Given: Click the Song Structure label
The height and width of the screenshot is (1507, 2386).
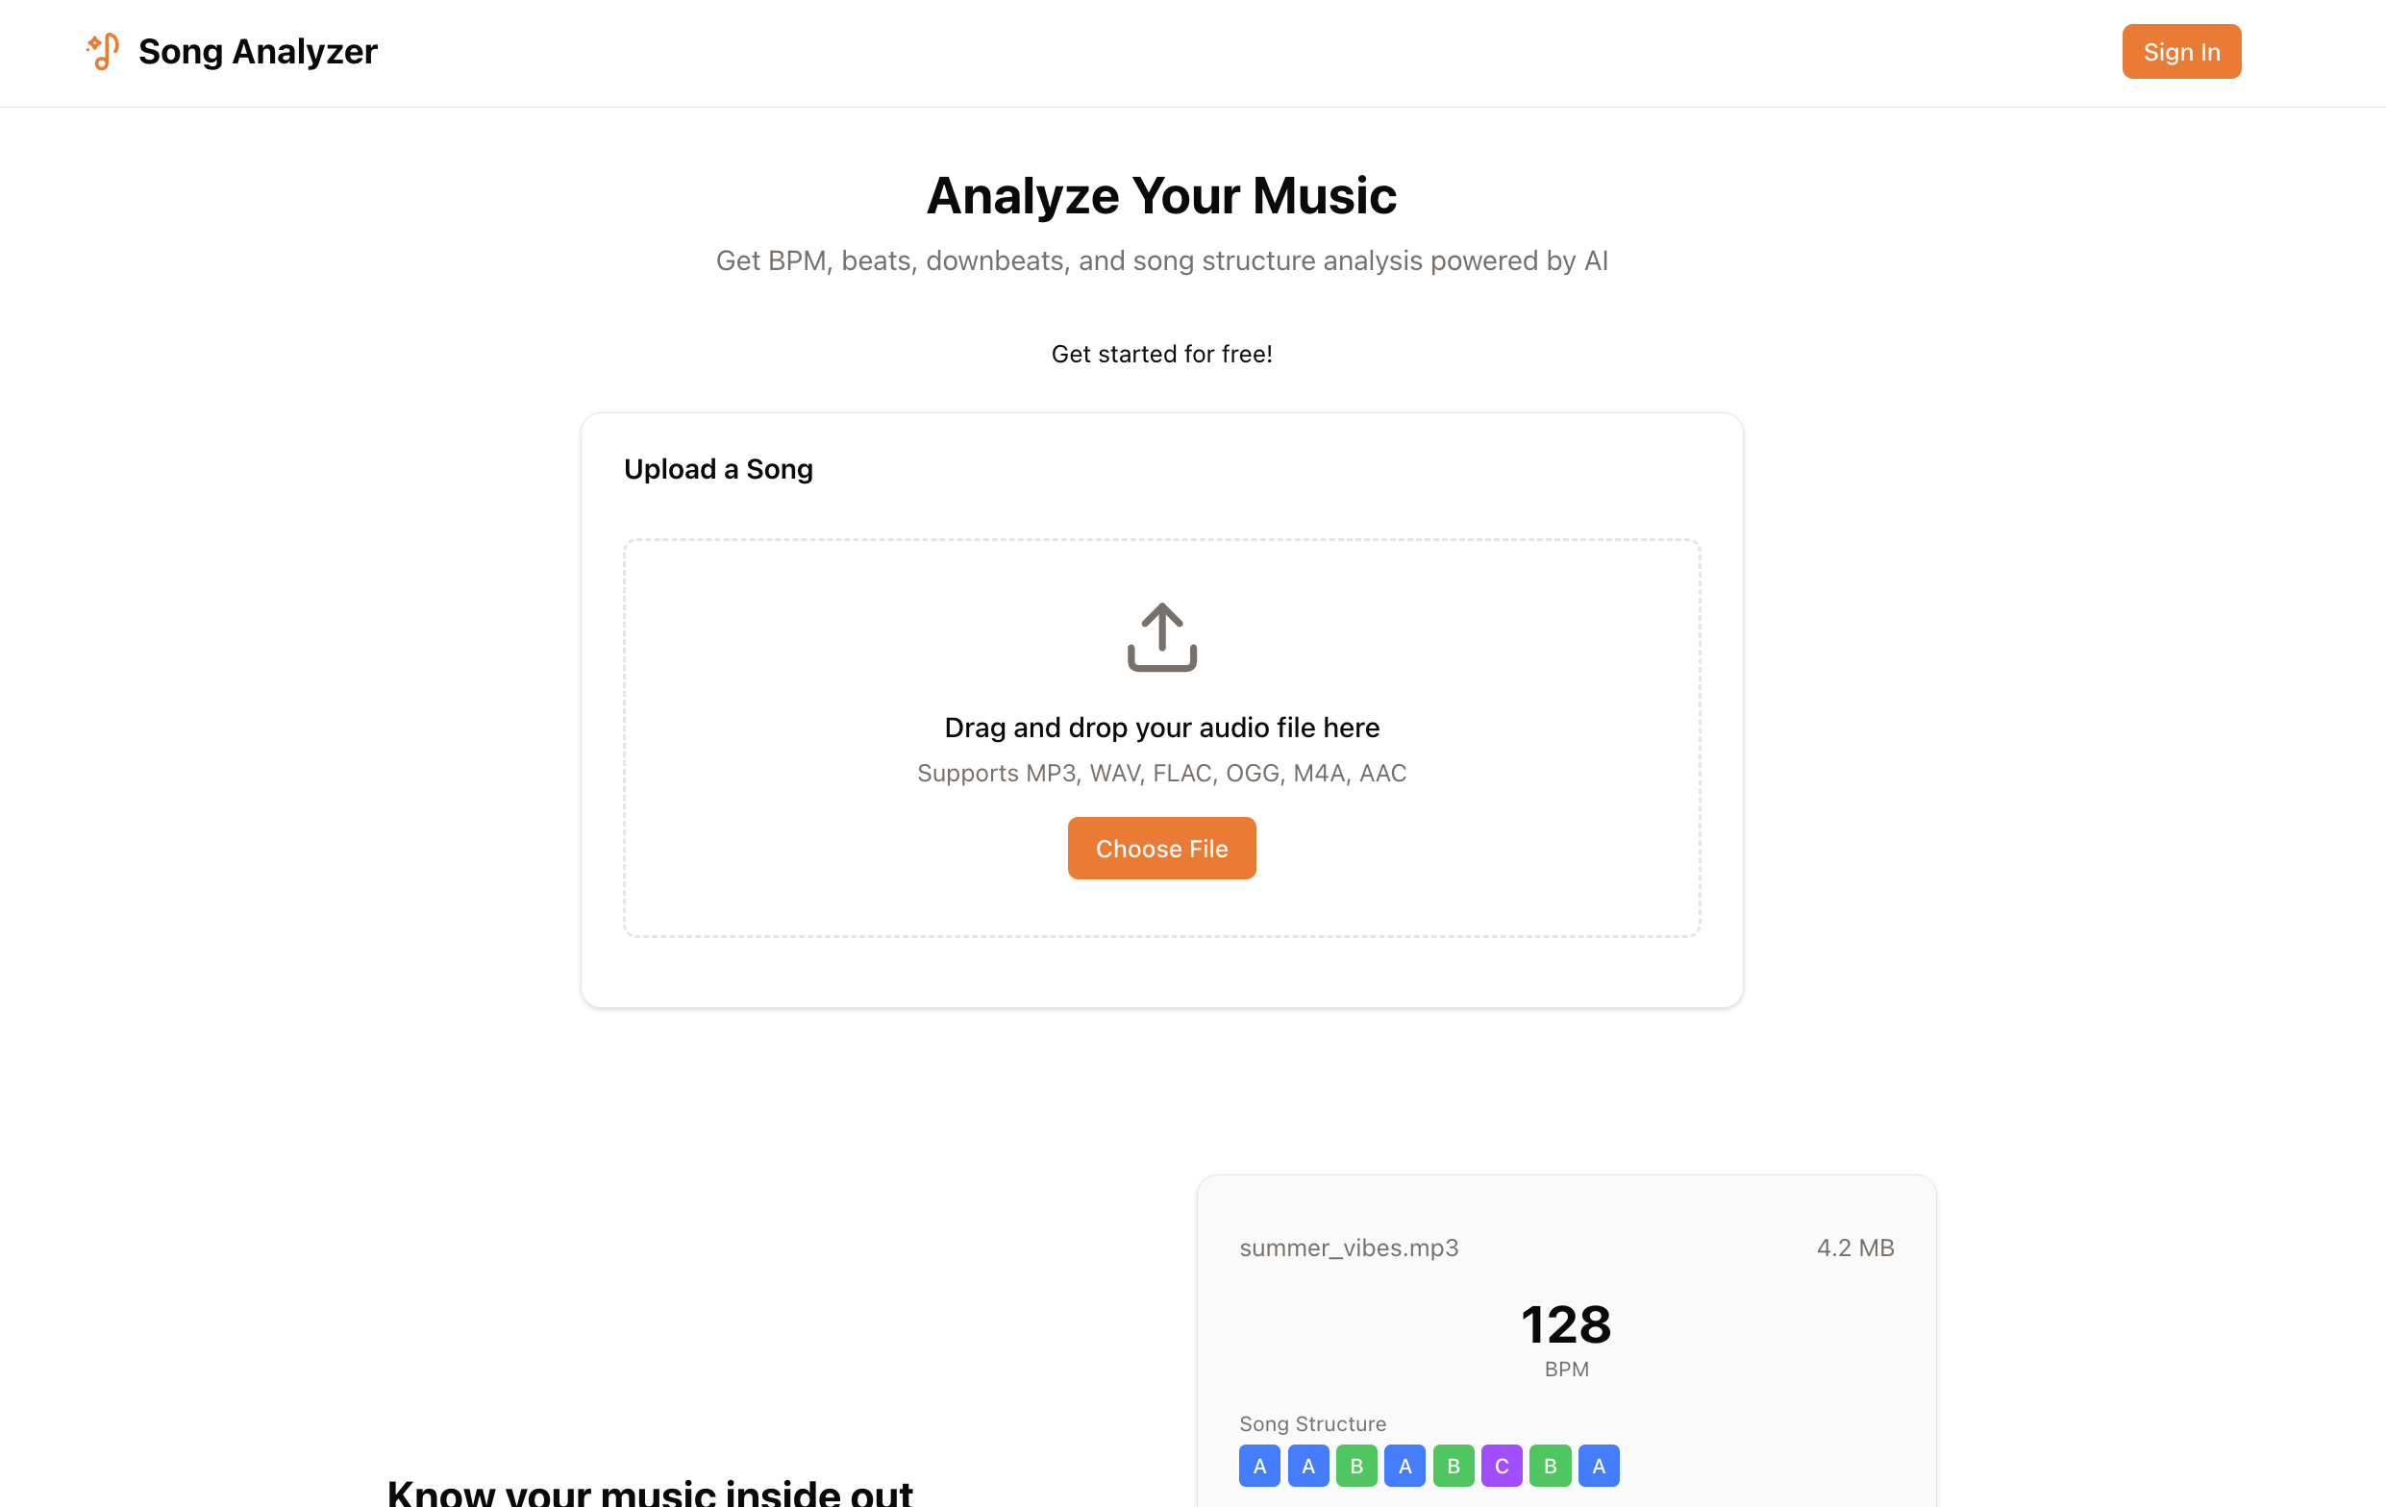Looking at the screenshot, I should pos(1313,1423).
